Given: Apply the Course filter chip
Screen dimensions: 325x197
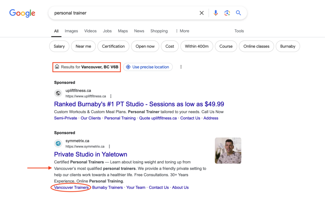Looking at the screenshot, I should pyautogui.click(x=226, y=46).
